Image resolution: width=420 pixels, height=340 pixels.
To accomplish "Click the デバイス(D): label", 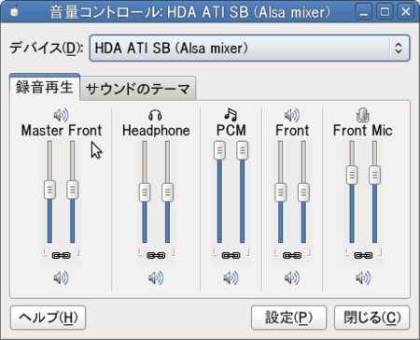I will [x=47, y=49].
